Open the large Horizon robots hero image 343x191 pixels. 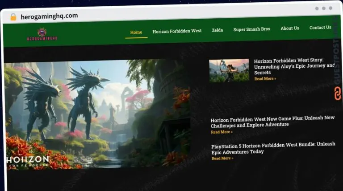coord(96,114)
